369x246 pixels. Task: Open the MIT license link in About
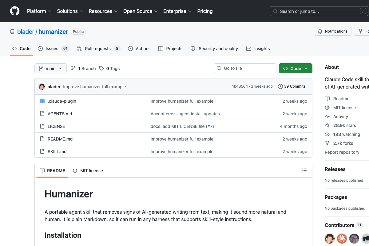click(340, 108)
